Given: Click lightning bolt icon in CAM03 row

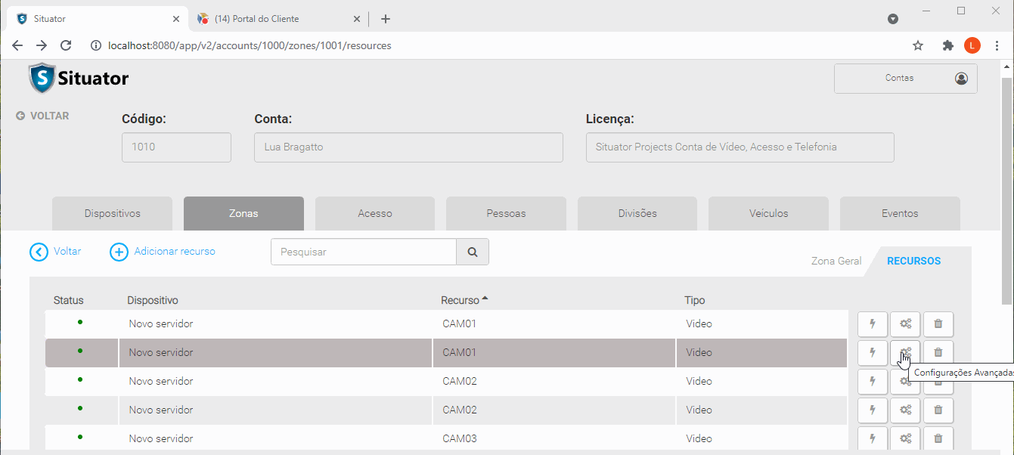Looking at the screenshot, I should (x=873, y=438).
